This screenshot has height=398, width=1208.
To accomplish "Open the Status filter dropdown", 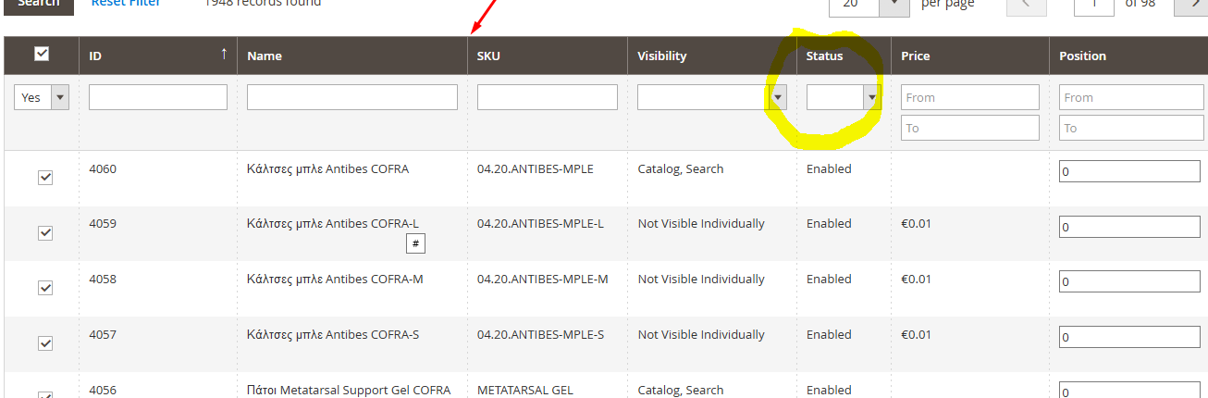I will click(843, 97).
